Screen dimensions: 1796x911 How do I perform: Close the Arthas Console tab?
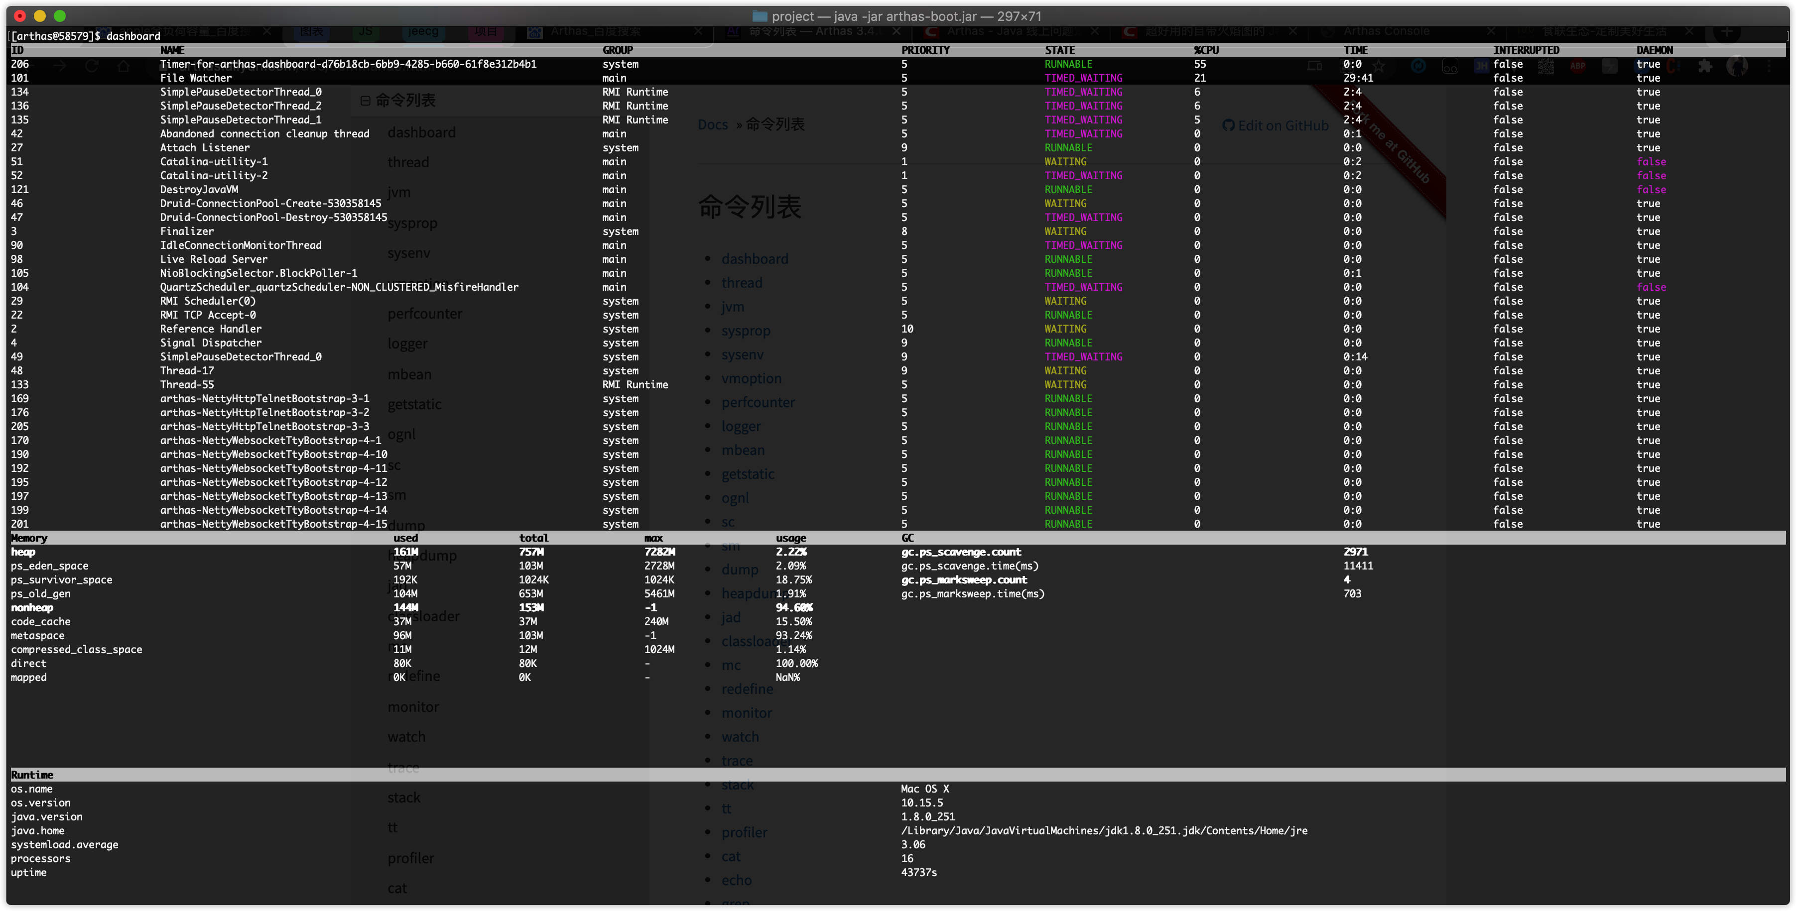[1491, 31]
